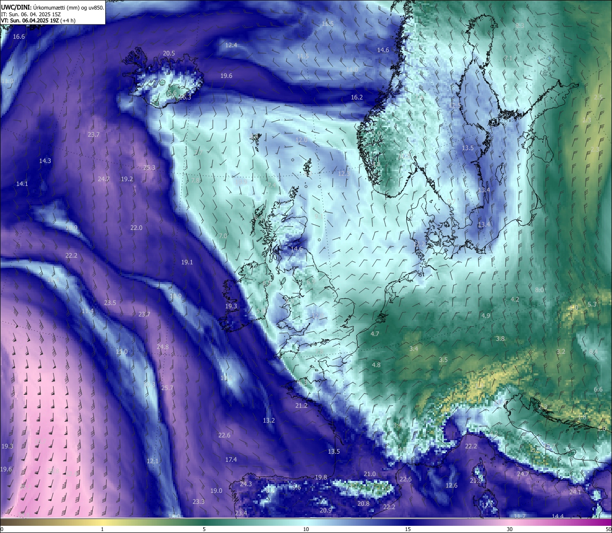Click the 'IT: Sun. 06. 04. 2025 15Z' line
The image size is (612, 533).
coord(31,14)
